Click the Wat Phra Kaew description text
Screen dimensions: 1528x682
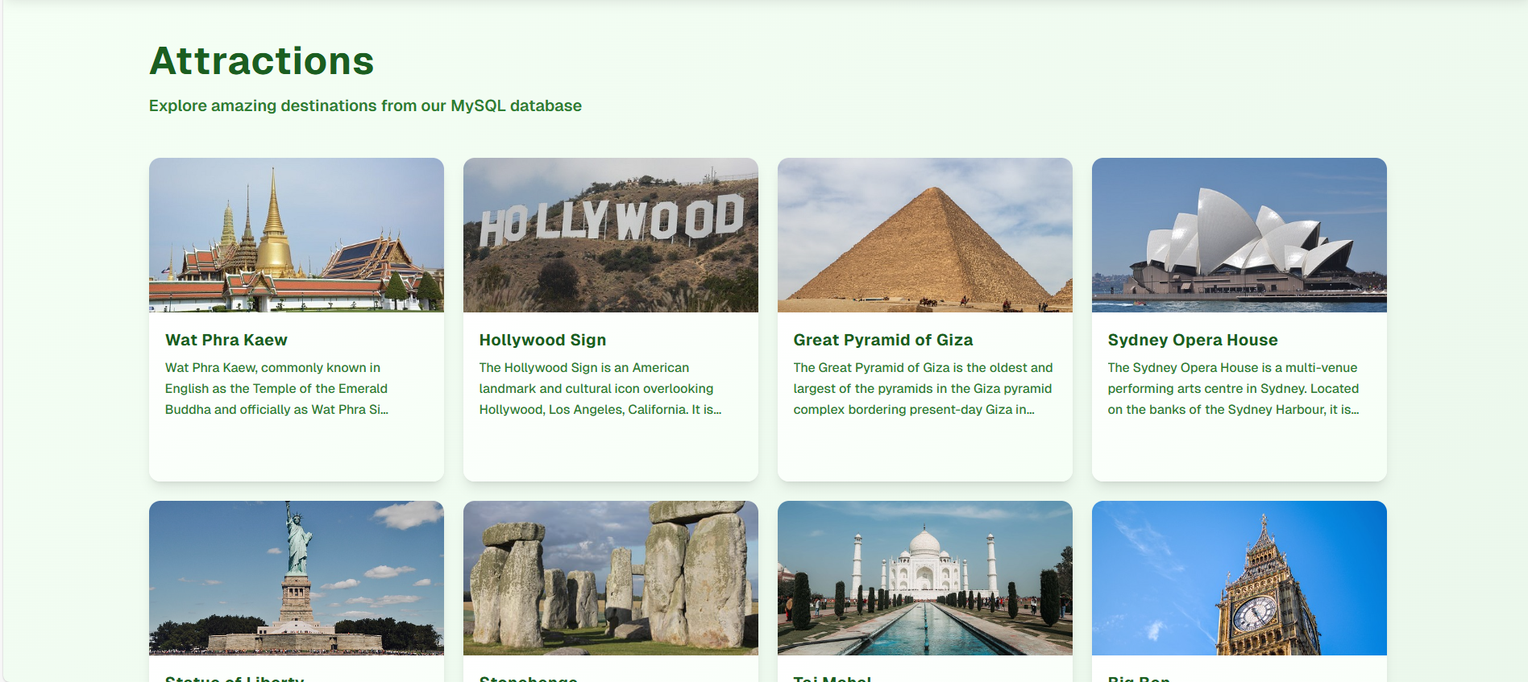(276, 388)
